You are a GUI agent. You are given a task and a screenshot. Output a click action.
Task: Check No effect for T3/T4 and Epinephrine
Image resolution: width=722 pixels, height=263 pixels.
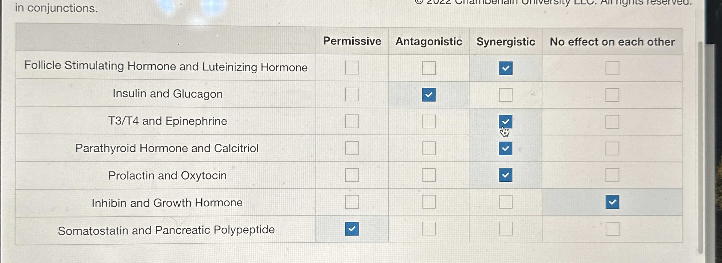(612, 122)
